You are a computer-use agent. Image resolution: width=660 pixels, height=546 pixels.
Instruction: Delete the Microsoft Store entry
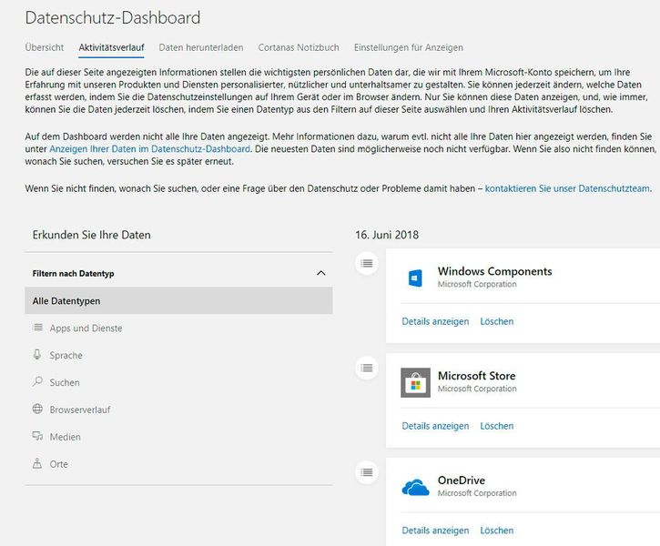pyautogui.click(x=497, y=426)
